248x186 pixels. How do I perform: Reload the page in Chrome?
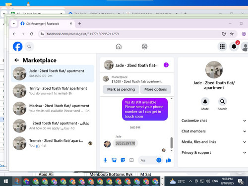(x=32, y=34)
